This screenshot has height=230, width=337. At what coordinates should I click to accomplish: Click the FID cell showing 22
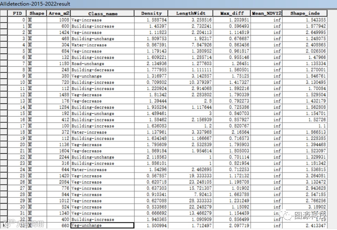[17, 157]
